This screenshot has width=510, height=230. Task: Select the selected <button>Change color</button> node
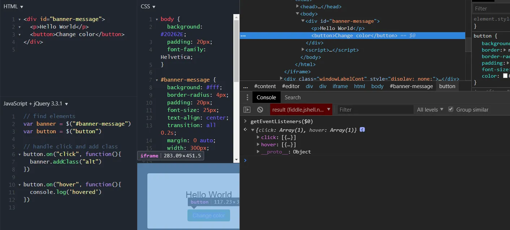352,35
